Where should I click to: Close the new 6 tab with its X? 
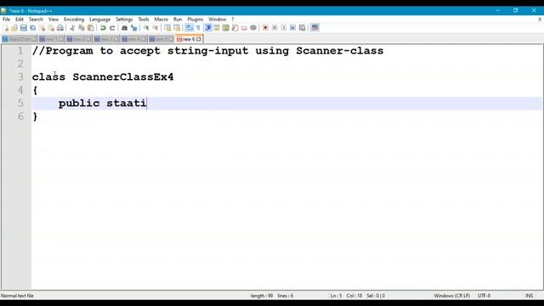[x=198, y=39]
